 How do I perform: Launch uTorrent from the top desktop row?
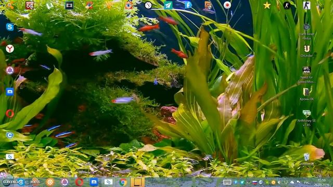tap(49, 6)
